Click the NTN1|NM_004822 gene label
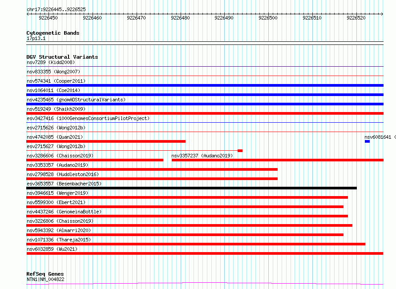Viewport: 396px width, 289px height. click(45, 279)
